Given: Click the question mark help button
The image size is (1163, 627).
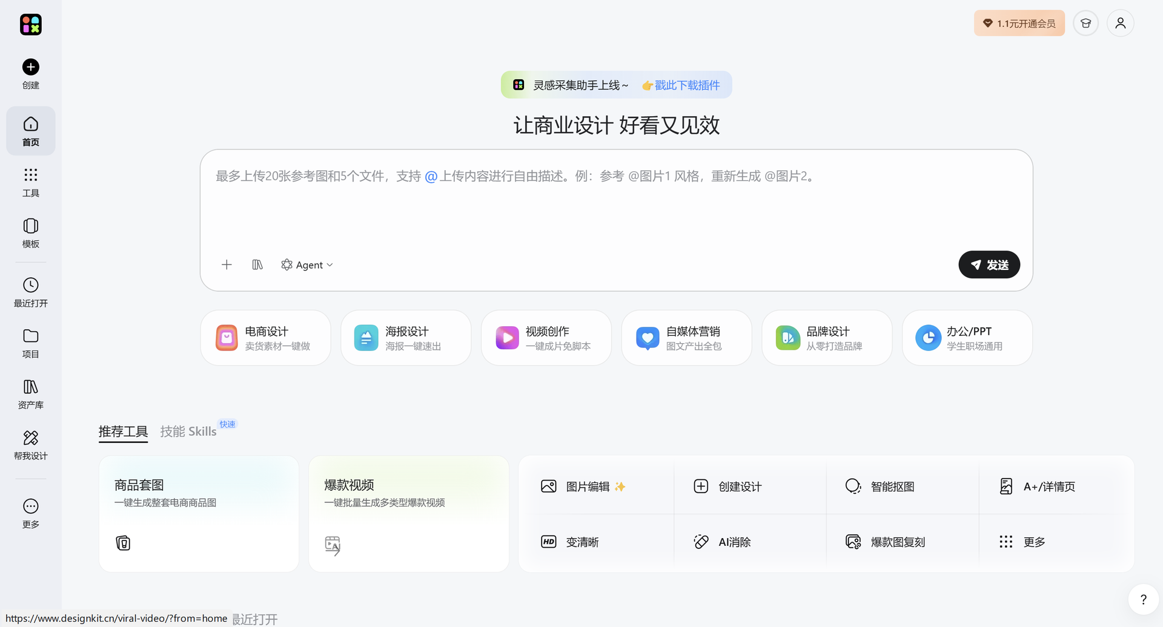Looking at the screenshot, I should pyautogui.click(x=1143, y=599).
